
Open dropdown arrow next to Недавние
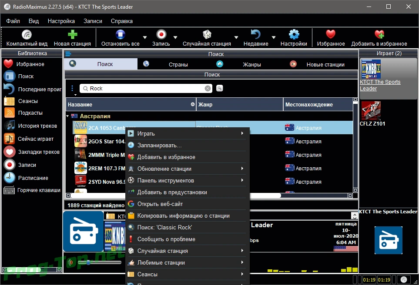click(274, 37)
